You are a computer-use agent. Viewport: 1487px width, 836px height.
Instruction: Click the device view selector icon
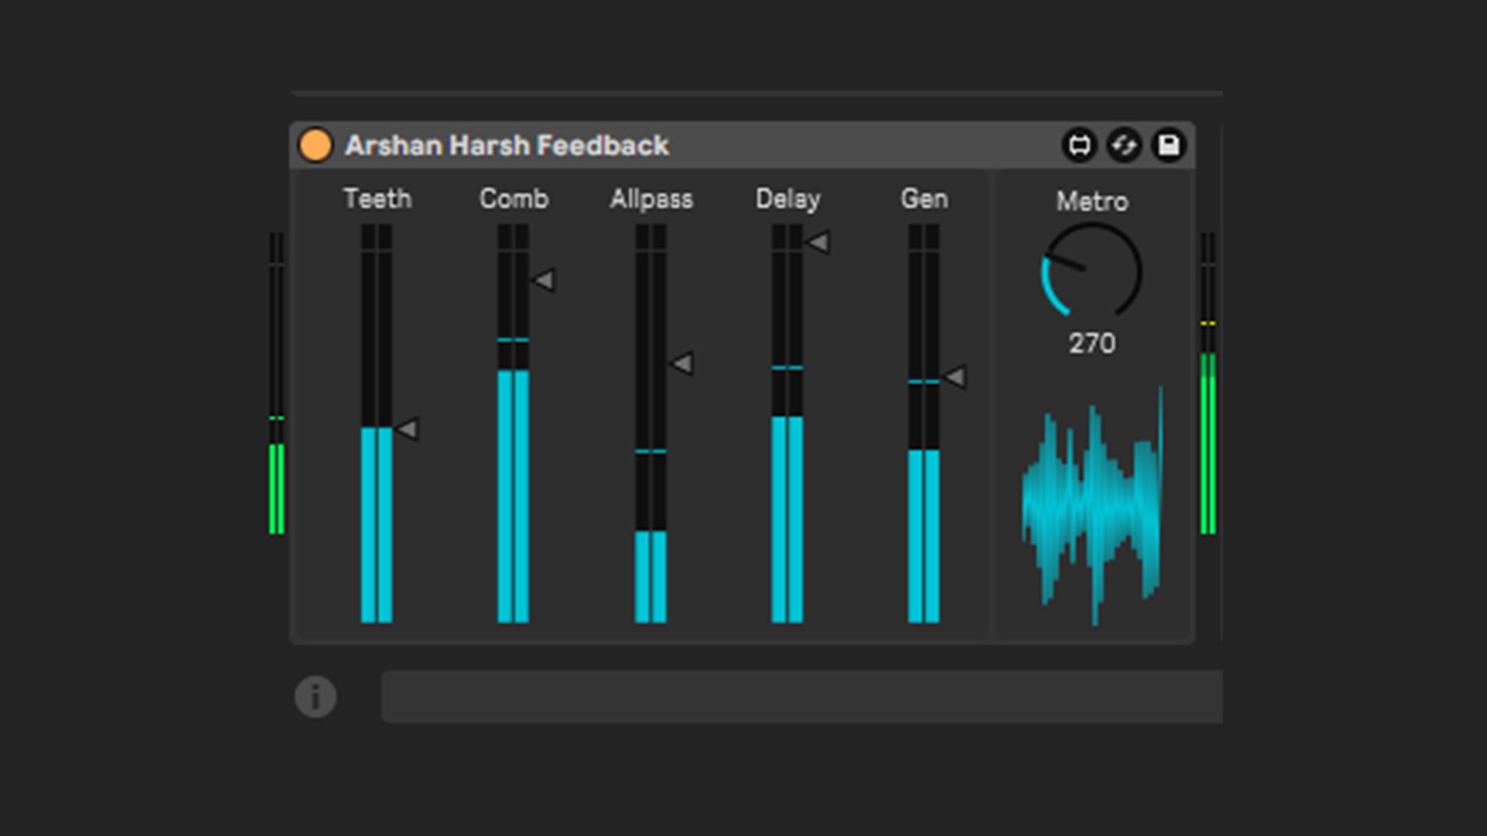[1079, 146]
